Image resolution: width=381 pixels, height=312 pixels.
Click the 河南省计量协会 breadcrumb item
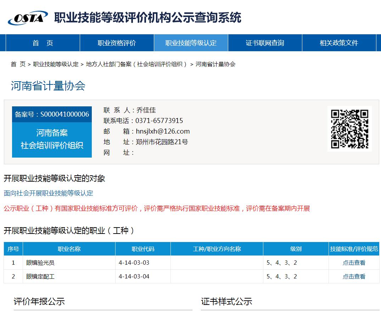coord(215,64)
